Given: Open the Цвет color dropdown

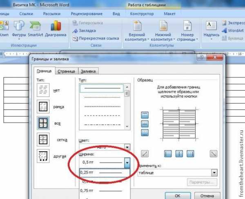Looking at the screenshot, I should [127, 147].
